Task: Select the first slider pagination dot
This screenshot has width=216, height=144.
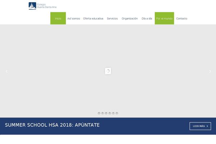Action: tap(99, 113)
